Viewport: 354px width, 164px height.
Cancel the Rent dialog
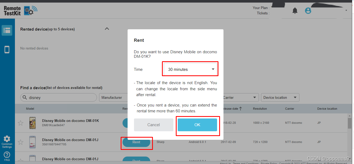point(154,125)
